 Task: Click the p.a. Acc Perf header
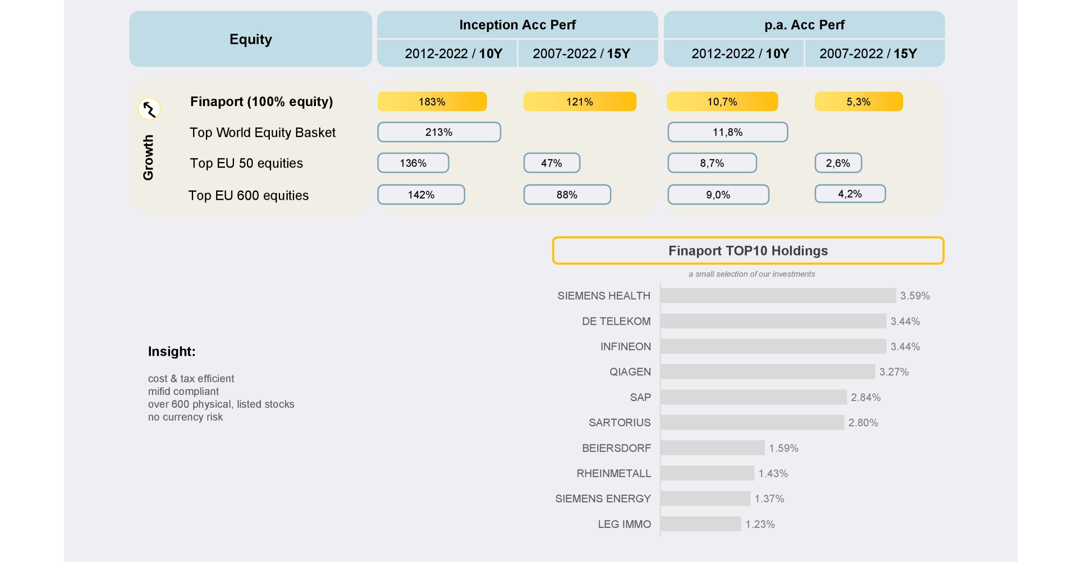click(x=804, y=25)
